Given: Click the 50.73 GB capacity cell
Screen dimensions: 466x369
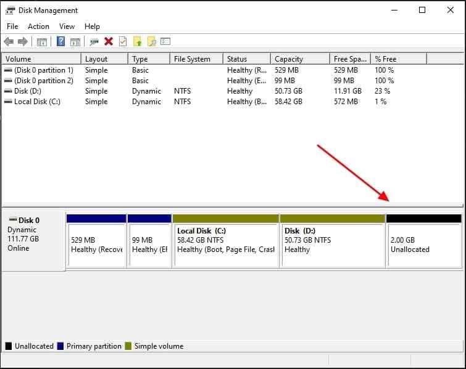Looking at the screenshot, I should (289, 91).
